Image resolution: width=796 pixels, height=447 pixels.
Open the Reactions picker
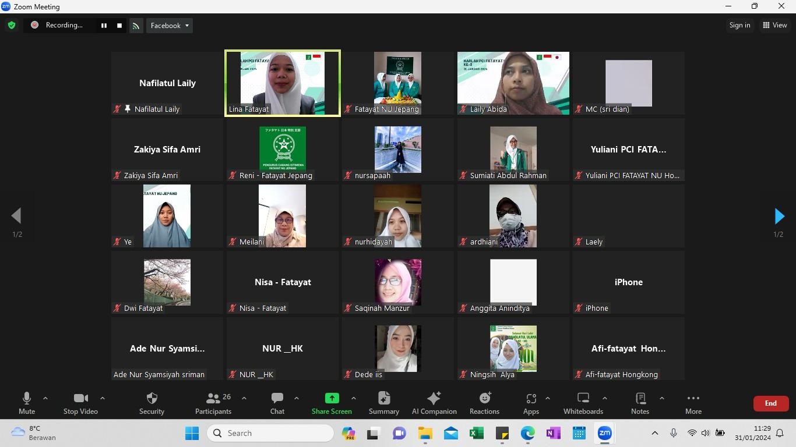point(484,403)
